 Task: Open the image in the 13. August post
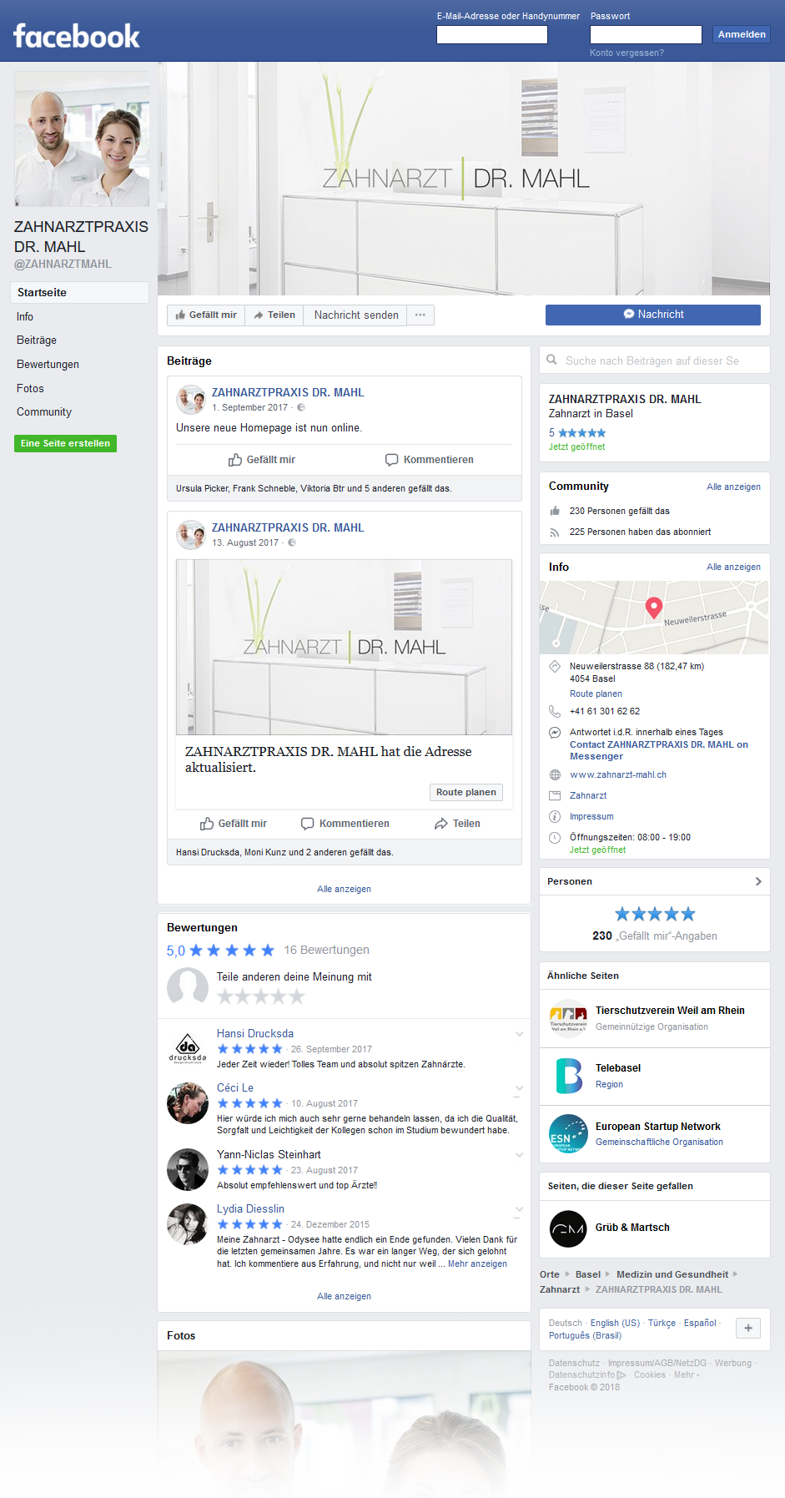pos(344,648)
